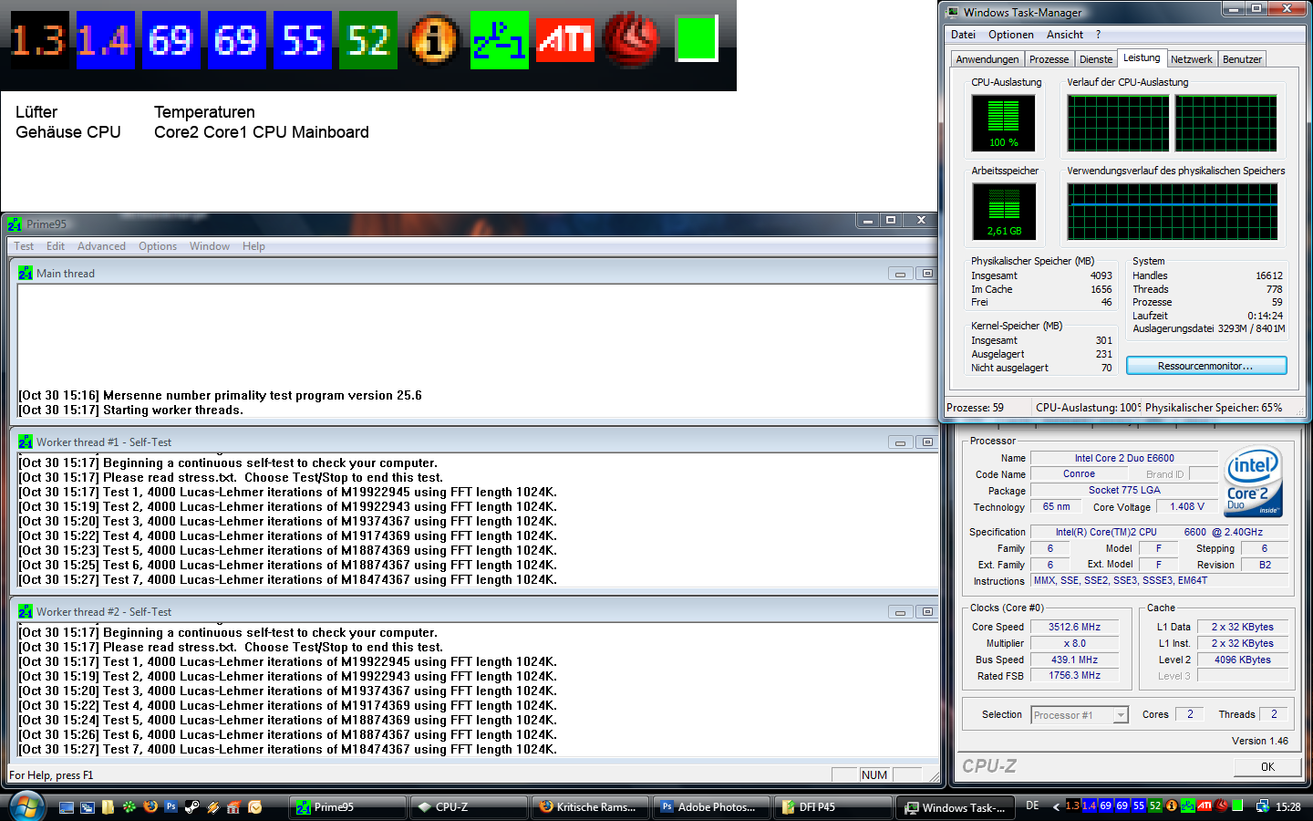Click the orange info tray icon
1313x821 pixels.
click(1172, 805)
